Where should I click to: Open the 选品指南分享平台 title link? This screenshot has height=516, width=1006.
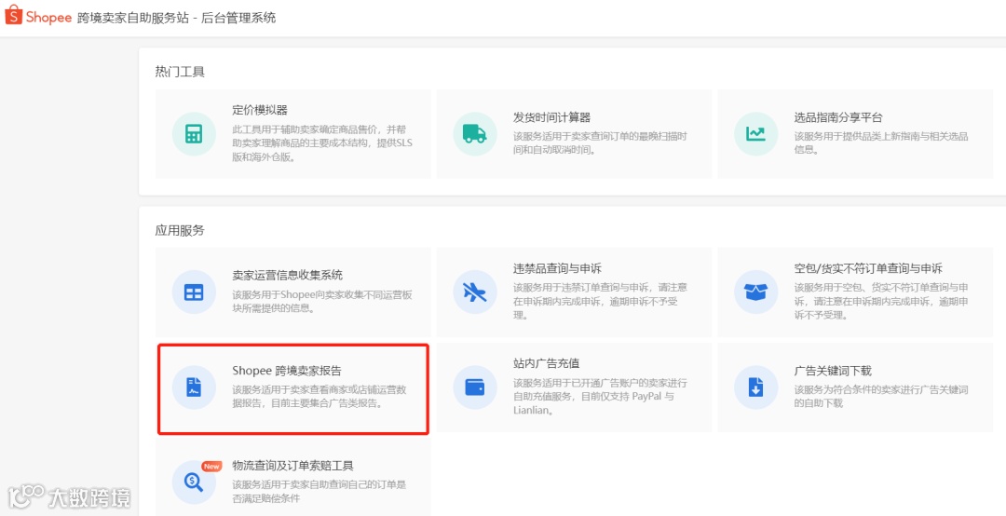point(838,117)
